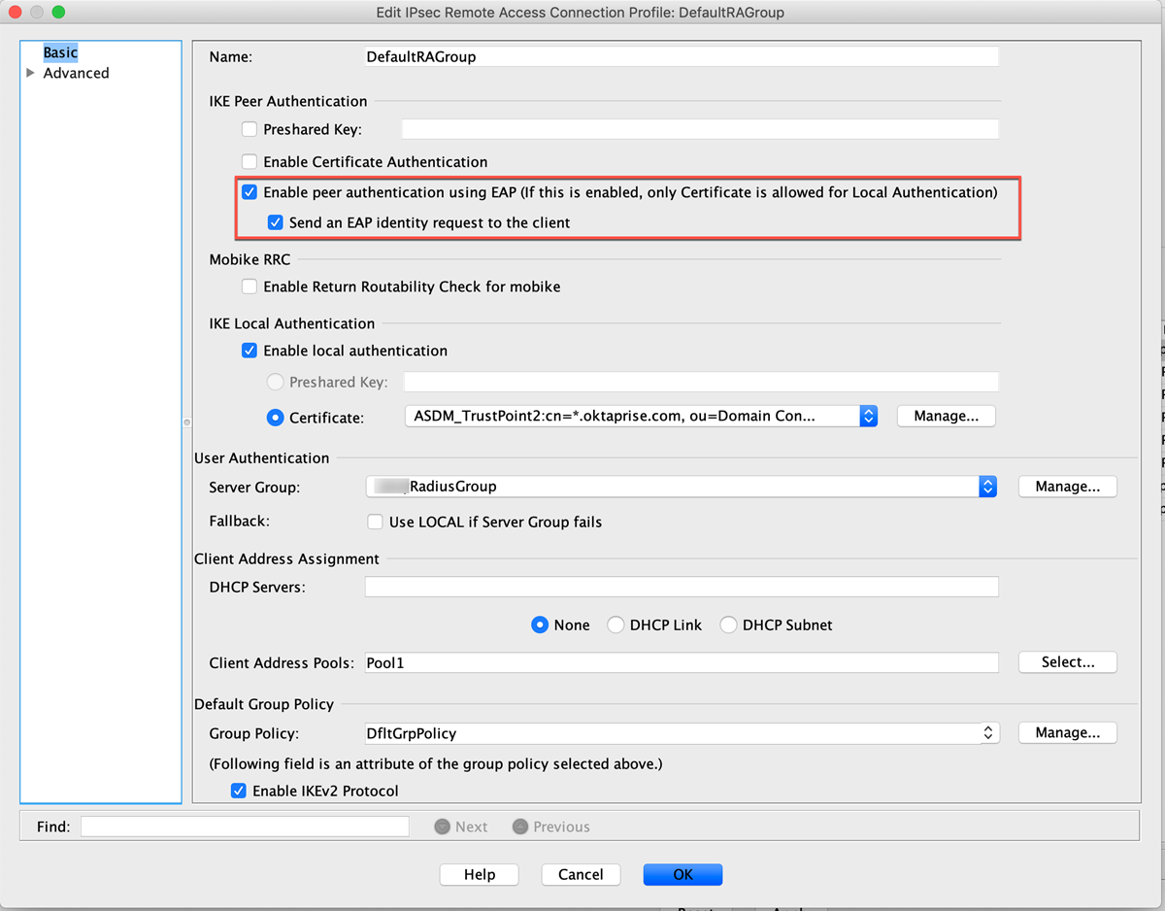Open the Group Policy dropdown
Viewport: 1165px width, 911px height.
click(x=987, y=733)
